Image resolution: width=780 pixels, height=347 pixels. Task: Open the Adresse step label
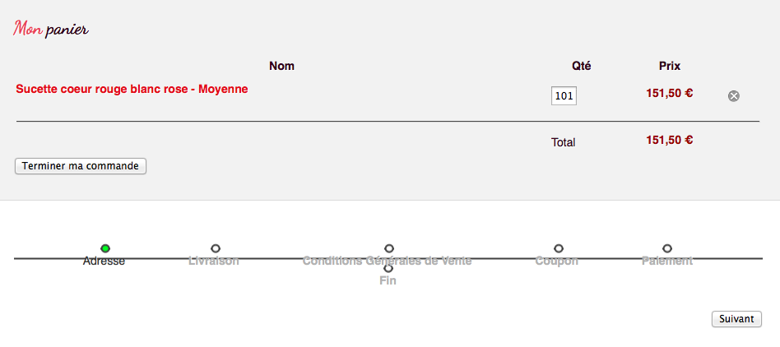coord(104,261)
